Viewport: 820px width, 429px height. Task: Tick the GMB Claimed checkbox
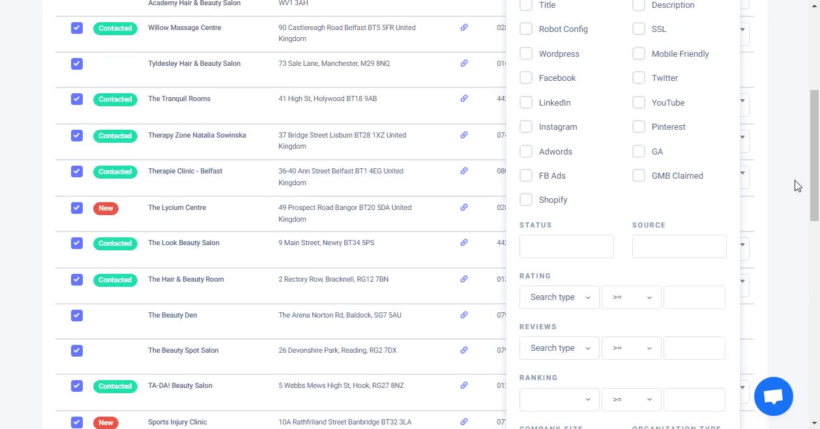click(639, 175)
